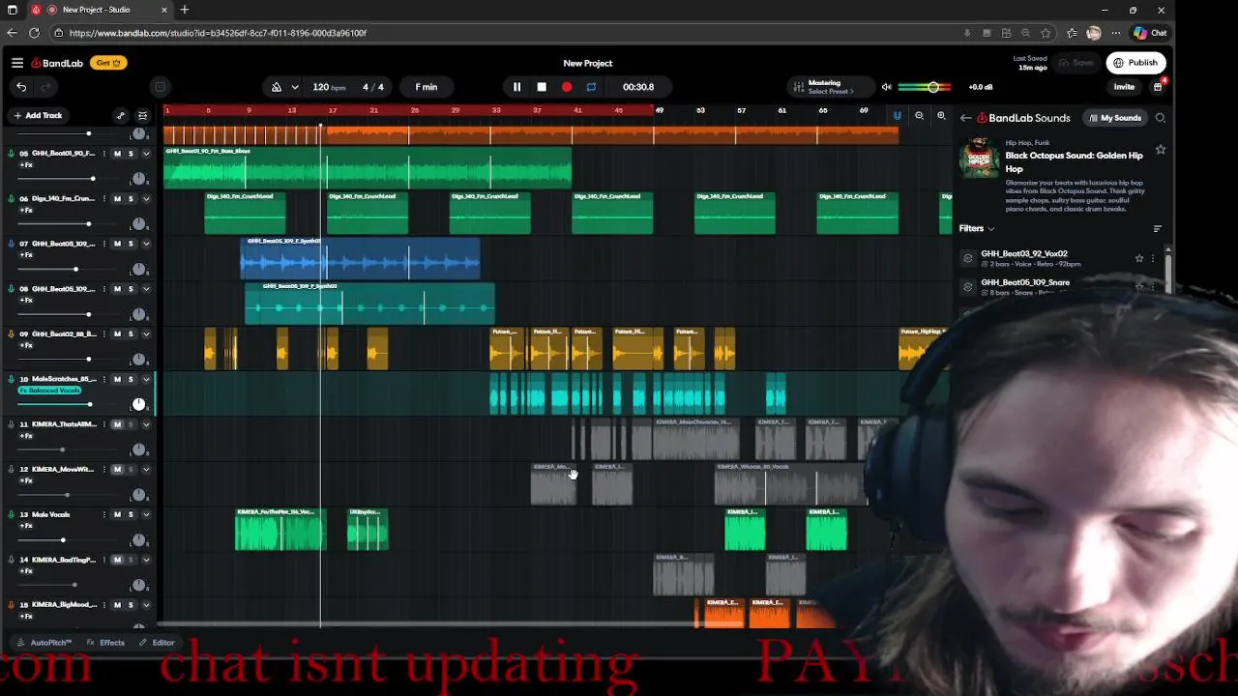Open the browser Chat sidebar
Viewport: 1238px width, 696px height.
pos(1150,33)
